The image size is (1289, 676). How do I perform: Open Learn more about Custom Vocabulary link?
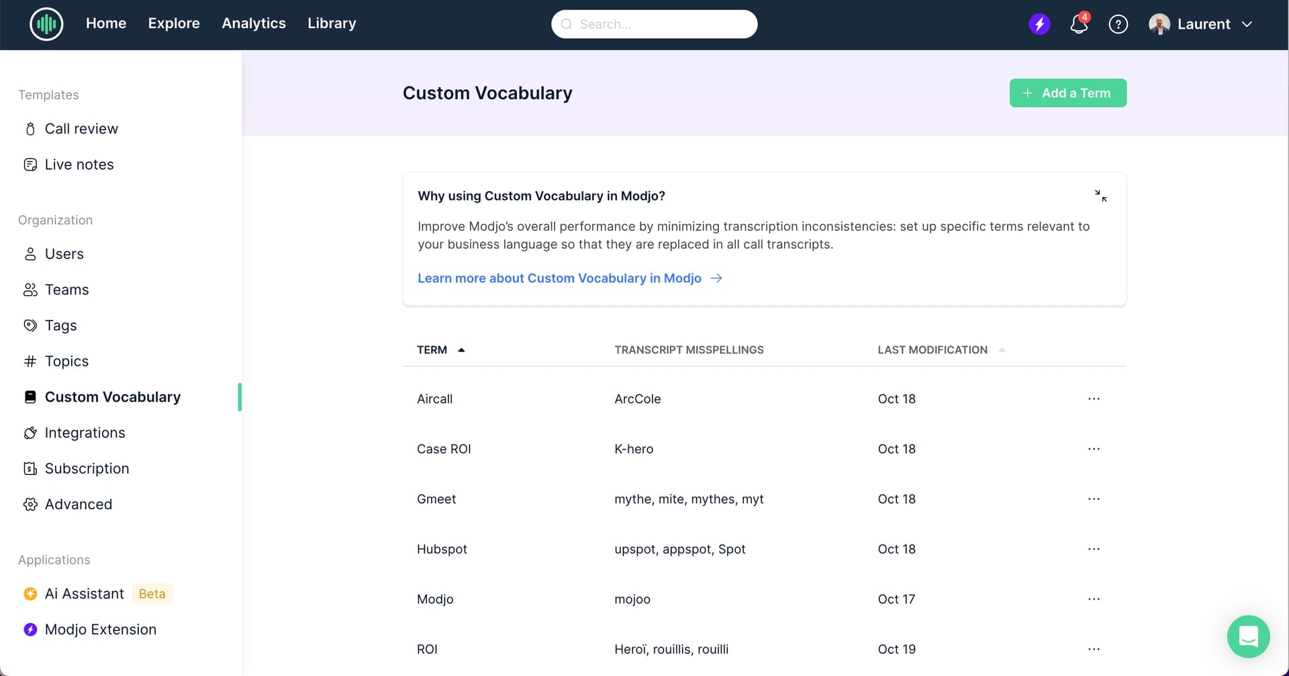[x=569, y=278]
